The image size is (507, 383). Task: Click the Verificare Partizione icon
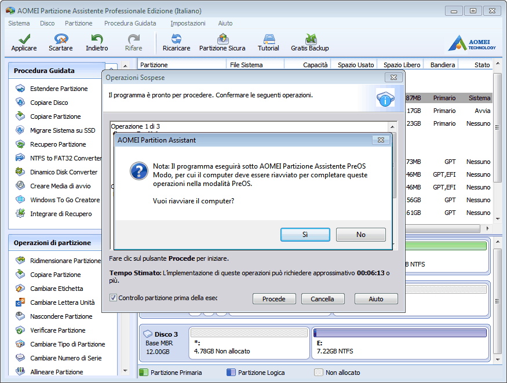tap(20, 330)
